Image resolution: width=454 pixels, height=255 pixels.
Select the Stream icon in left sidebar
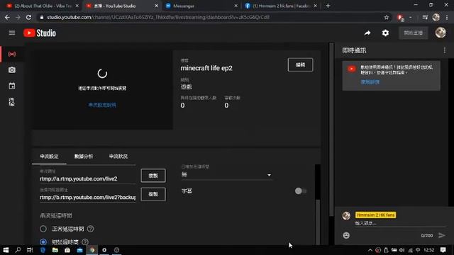(12, 54)
